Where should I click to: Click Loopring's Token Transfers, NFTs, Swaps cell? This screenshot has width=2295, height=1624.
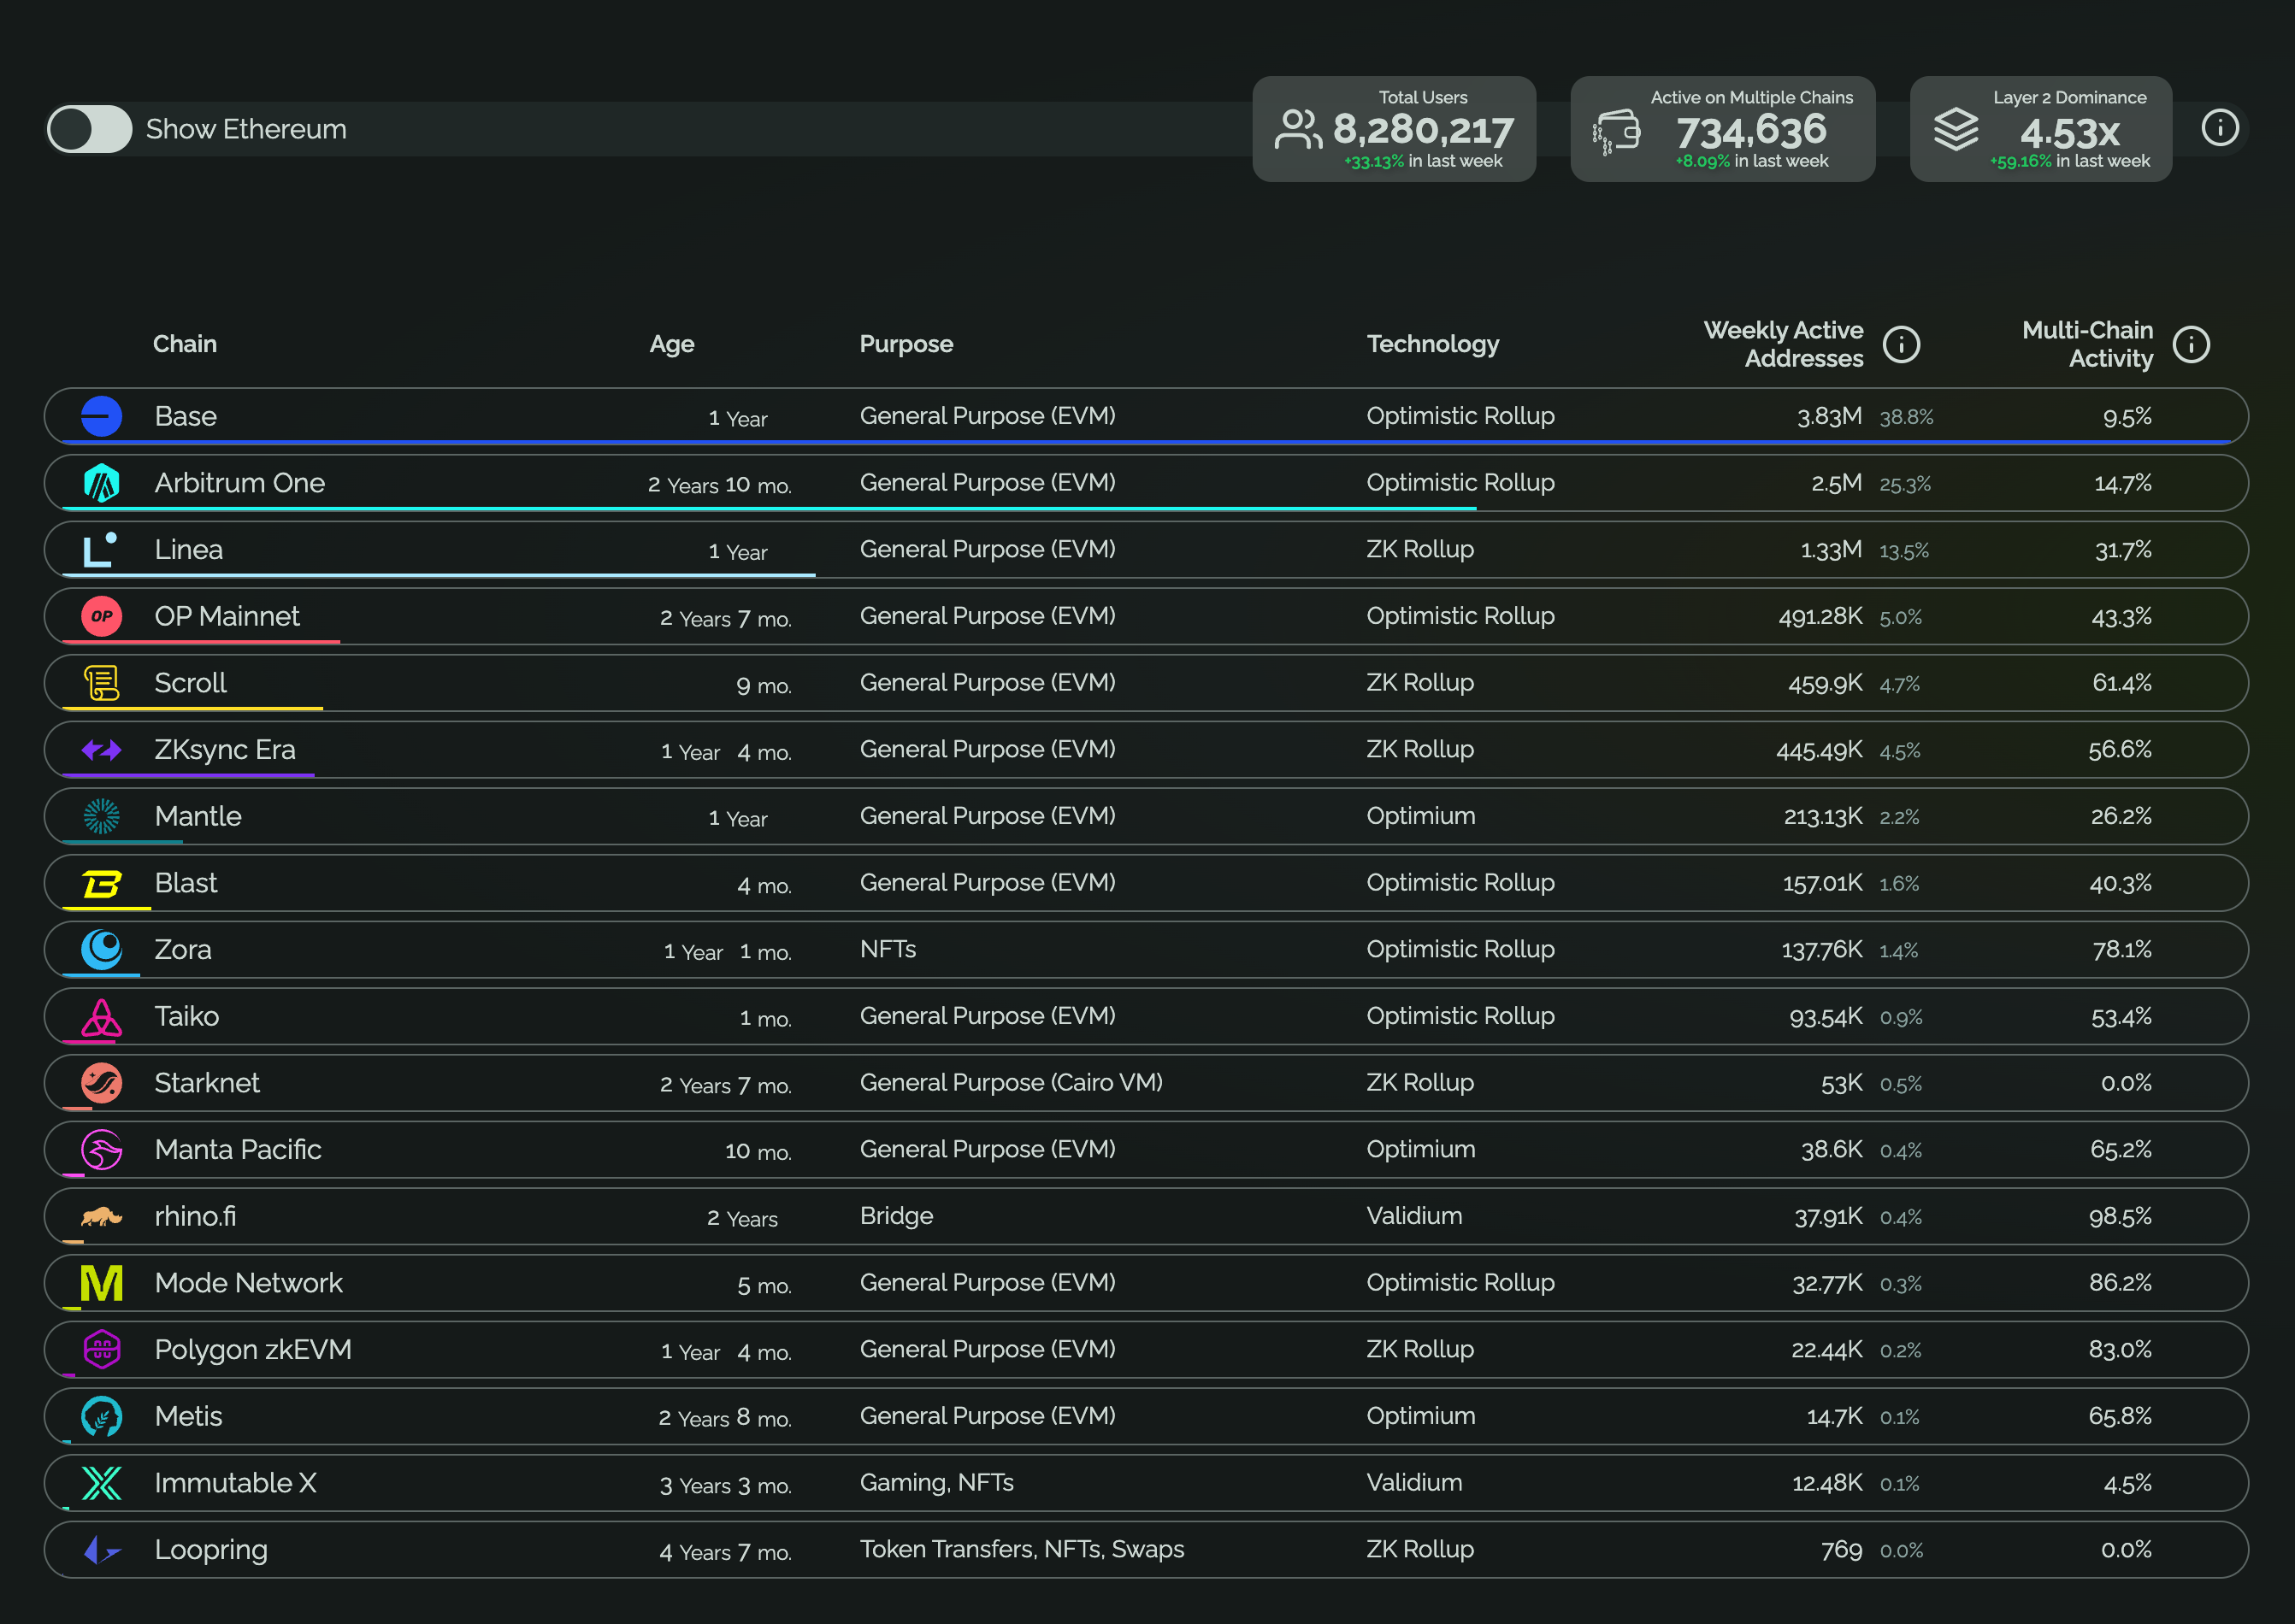tap(1022, 1550)
